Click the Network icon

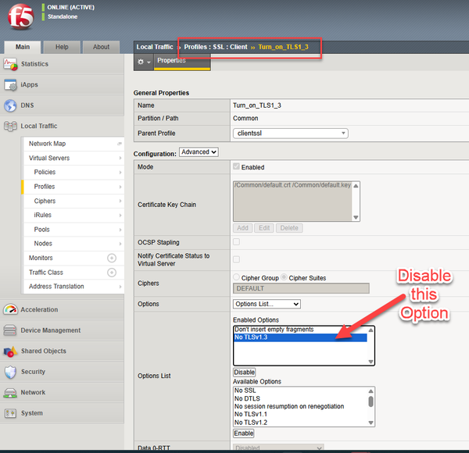pyautogui.click(x=10, y=393)
